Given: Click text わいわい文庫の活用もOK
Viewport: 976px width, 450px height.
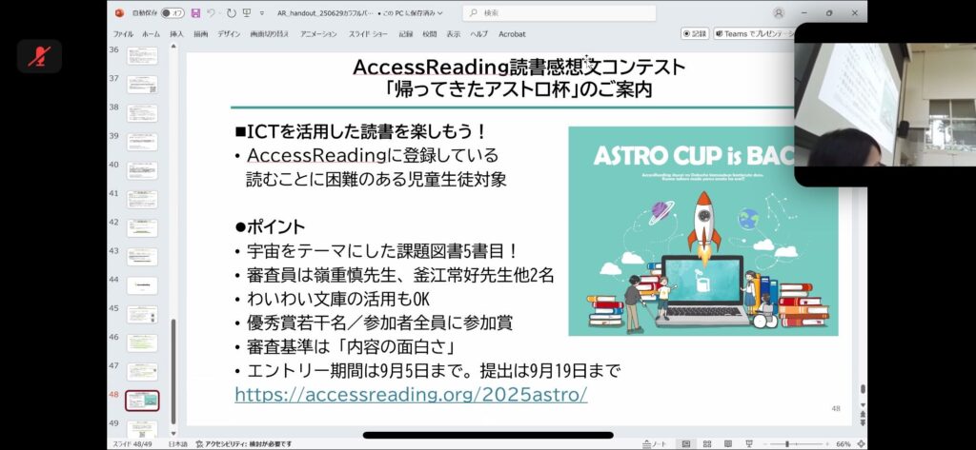Looking at the screenshot, I should coord(338,299).
